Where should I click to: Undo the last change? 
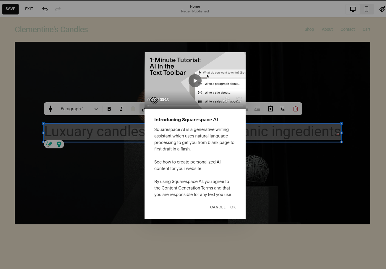45,9
